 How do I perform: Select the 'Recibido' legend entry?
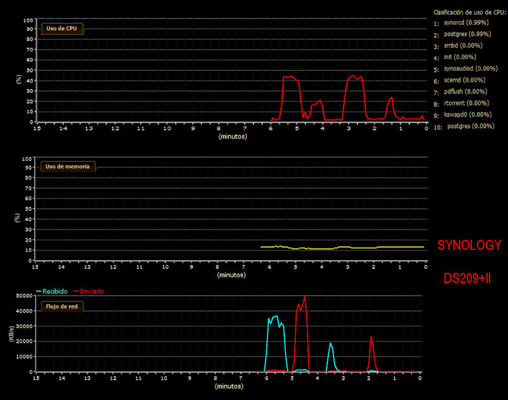pos(52,291)
